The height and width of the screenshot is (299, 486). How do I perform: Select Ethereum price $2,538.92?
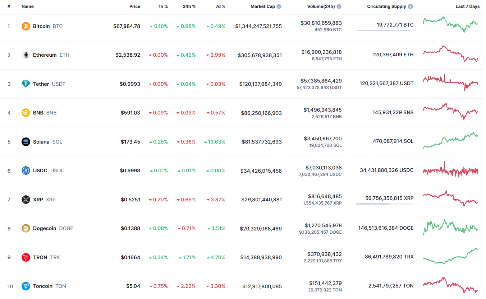click(128, 55)
